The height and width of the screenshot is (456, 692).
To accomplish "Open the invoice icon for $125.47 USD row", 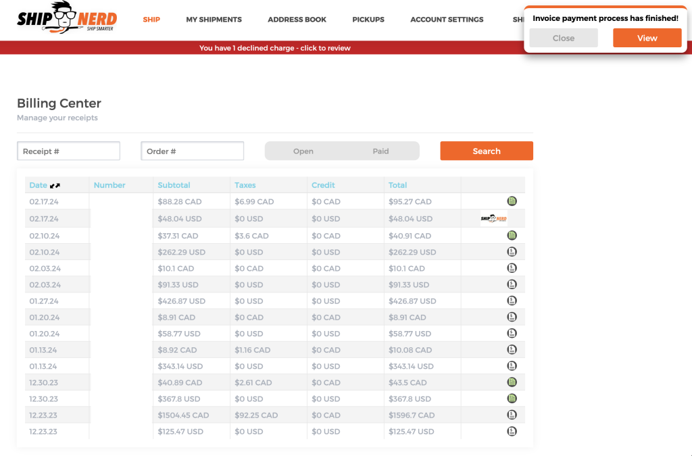I will pyautogui.click(x=512, y=431).
